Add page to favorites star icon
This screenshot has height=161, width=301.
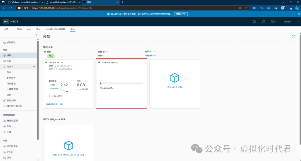tap(246, 8)
